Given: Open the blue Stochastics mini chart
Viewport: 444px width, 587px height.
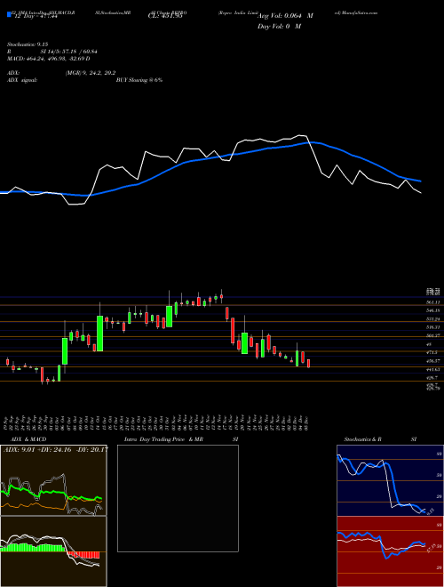Looking at the screenshot, I should tap(390, 480).
